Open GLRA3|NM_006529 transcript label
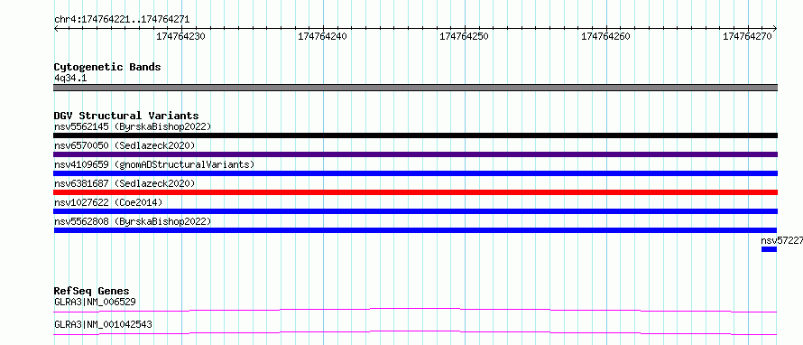The image size is (803, 345). (95, 302)
